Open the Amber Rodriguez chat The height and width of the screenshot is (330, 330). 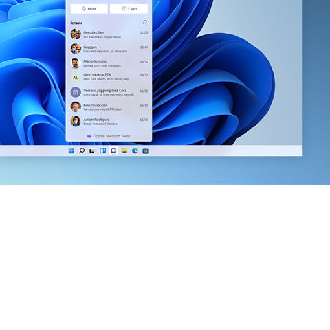(109, 121)
